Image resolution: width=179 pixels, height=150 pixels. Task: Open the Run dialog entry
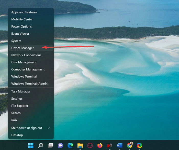(31, 120)
